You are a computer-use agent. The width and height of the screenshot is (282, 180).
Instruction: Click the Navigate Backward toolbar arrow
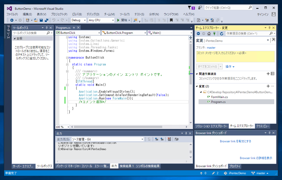coord(12,20)
